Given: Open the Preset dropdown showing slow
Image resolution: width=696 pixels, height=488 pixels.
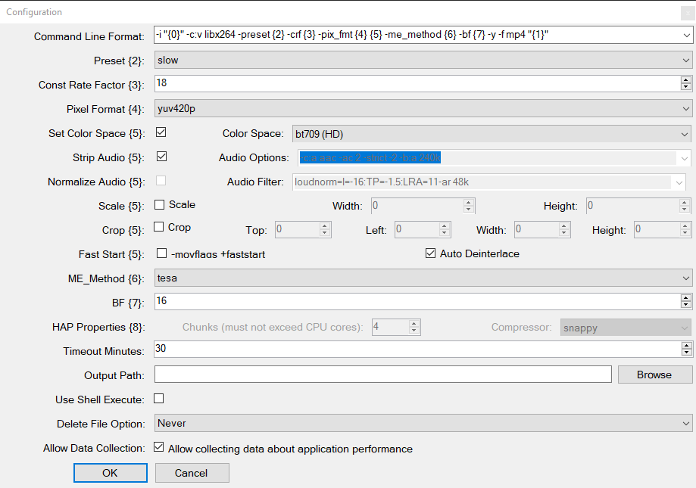Looking at the screenshot, I should [423, 60].
